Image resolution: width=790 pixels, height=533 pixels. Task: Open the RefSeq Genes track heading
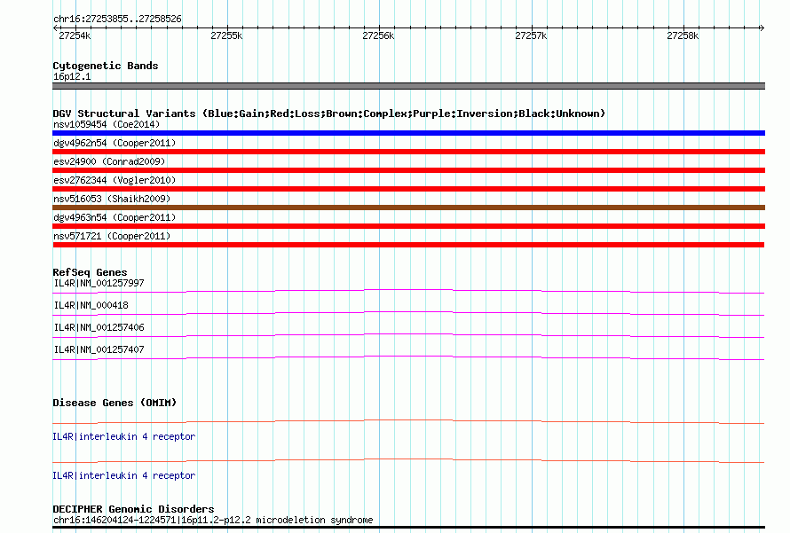(x=90, y=272)
